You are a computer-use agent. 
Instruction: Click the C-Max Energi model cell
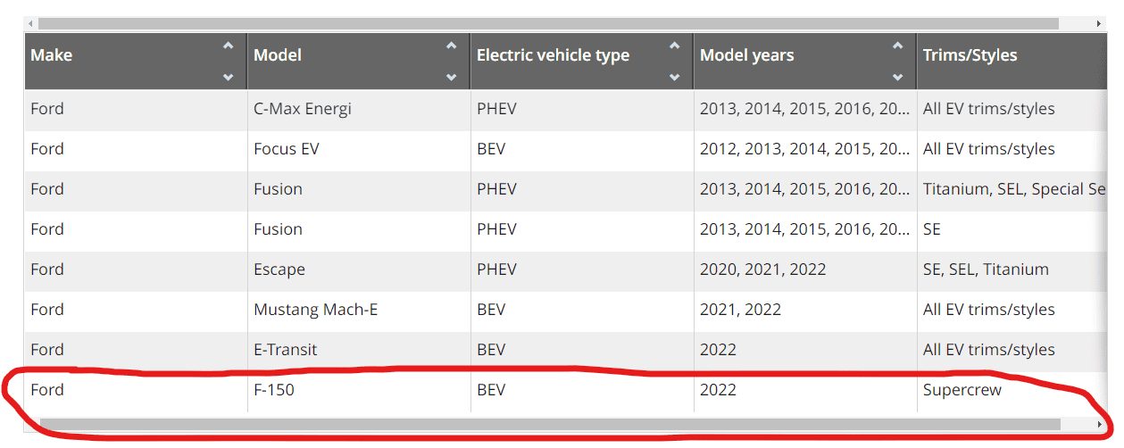pyautogui.click(x=303, y=109)
